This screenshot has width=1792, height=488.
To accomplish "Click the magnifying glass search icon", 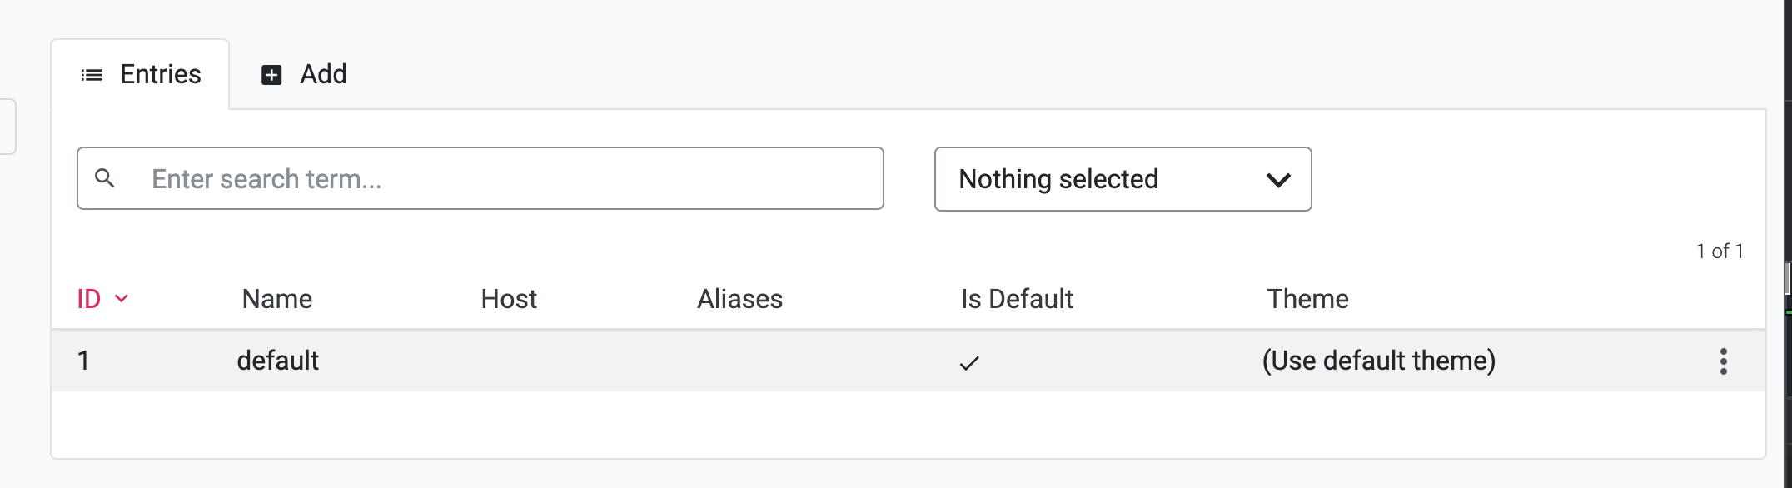I will click(105, 178).
